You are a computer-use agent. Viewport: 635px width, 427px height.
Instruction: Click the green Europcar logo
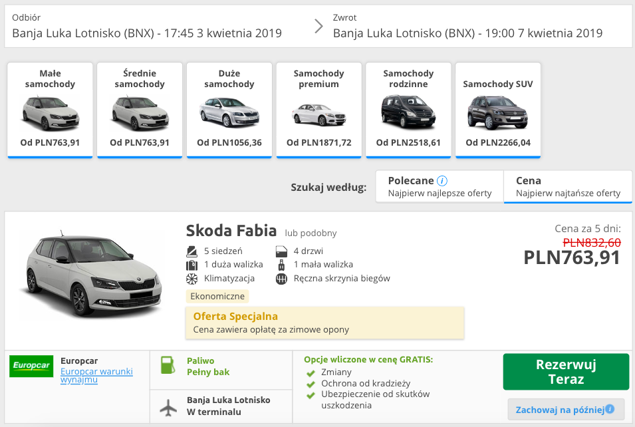point(31,366)
